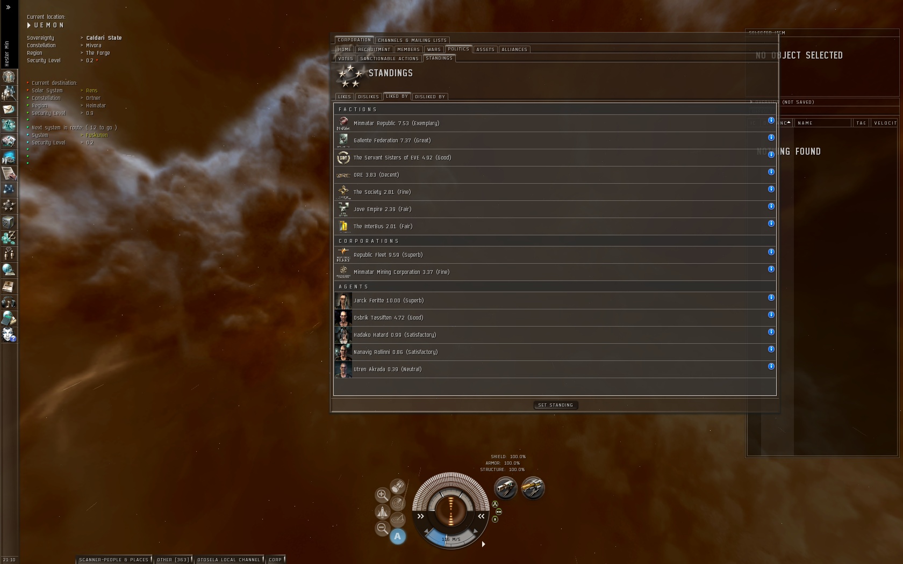Open the Otosela Local Channel tab
903x564 pixels.
(x=229, y=559)
